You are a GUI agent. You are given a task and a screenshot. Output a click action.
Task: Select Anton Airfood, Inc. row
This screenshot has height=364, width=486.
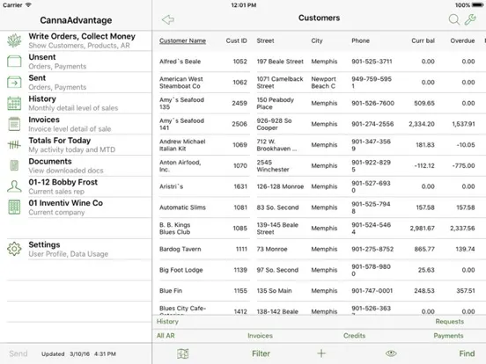coord(320,165)
